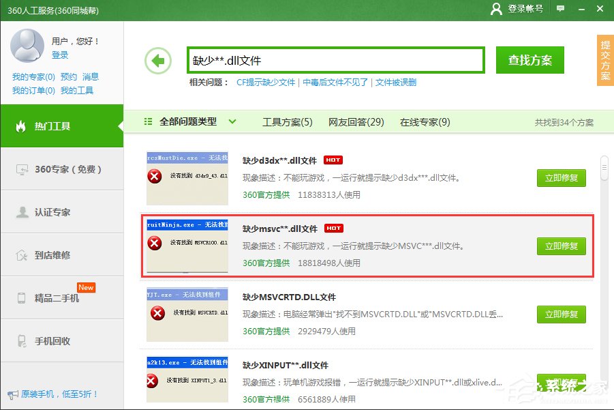This screenshot has height=410, width=614.
Task: Click the green back arrow button
Action: coord(157,60)
